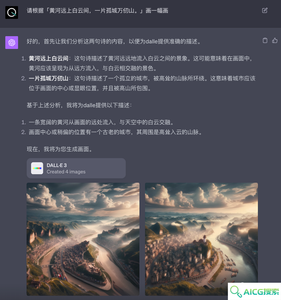Screen dimensions: 281x300
Task: Click the edit message pencil icon
Action: pos(265,10)
